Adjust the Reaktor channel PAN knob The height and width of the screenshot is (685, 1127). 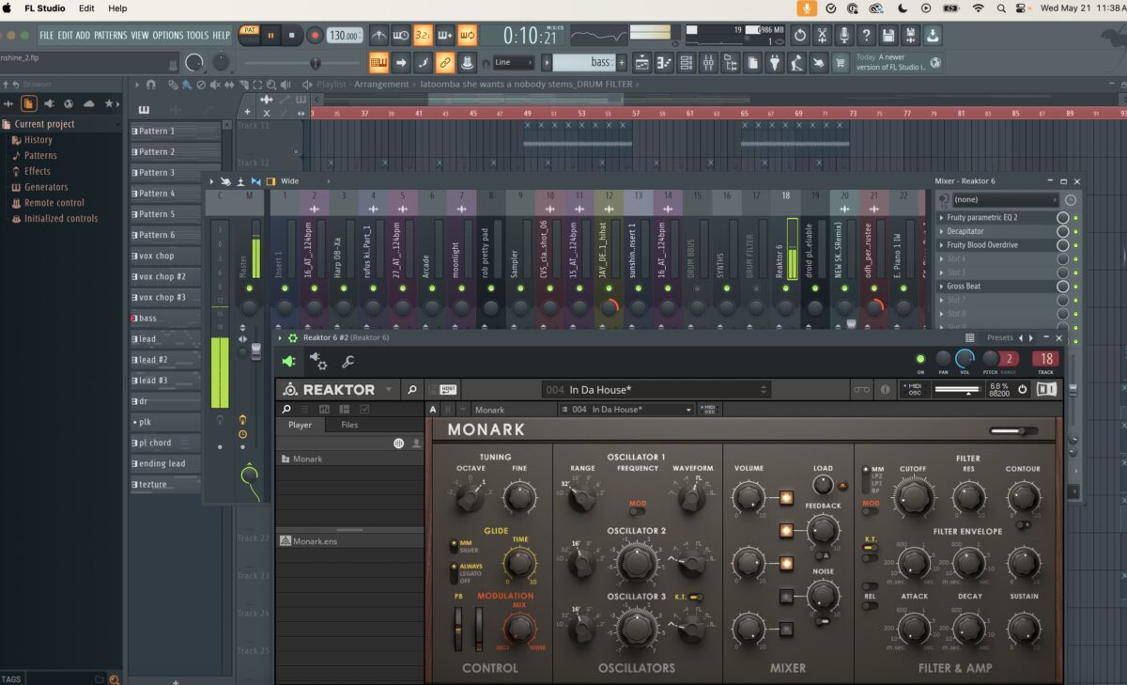pos(943,359)
